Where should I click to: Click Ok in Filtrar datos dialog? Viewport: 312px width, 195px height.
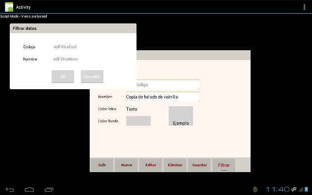tap(63, 77)
